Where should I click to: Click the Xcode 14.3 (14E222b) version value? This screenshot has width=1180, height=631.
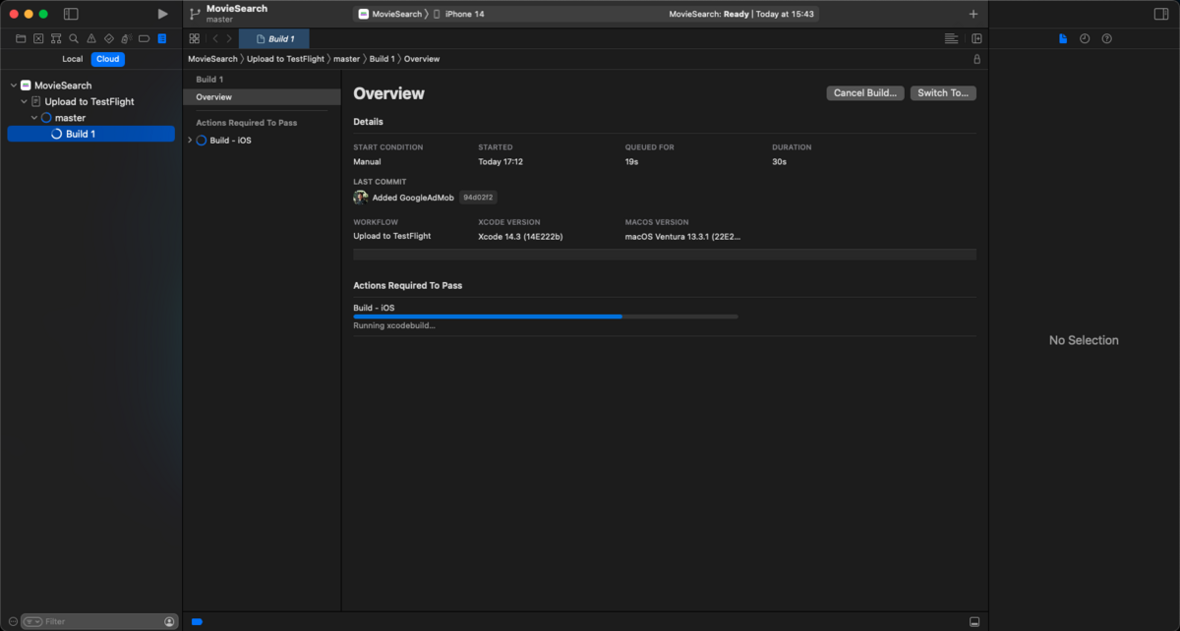[520, 237]
